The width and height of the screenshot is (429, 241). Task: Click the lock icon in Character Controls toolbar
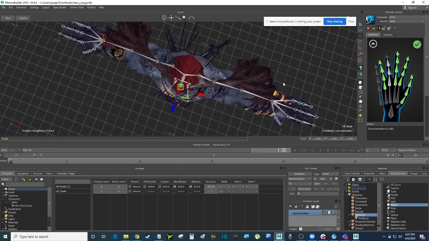point(374,28)
